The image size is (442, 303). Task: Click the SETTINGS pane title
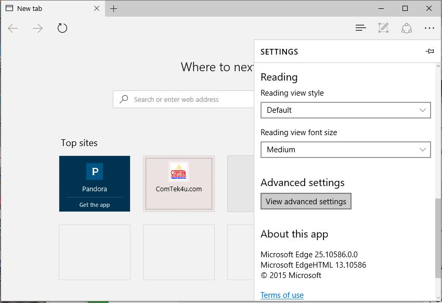pyautogui.click(x=279, y=52)
